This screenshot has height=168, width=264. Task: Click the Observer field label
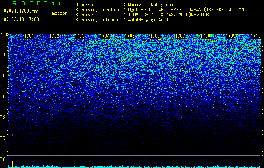pos(85,5)
